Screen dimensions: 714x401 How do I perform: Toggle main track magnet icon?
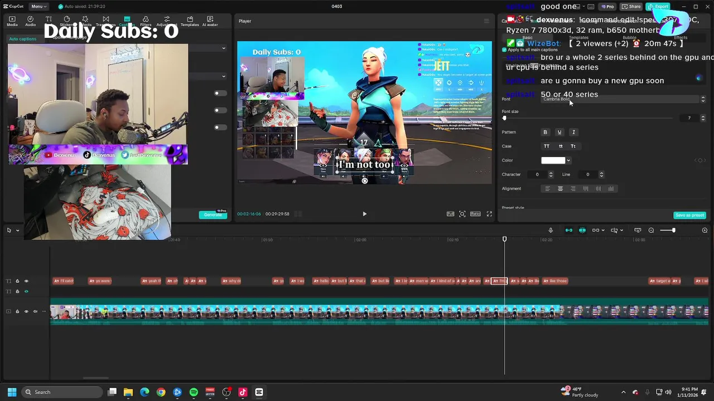pos(569,230)
